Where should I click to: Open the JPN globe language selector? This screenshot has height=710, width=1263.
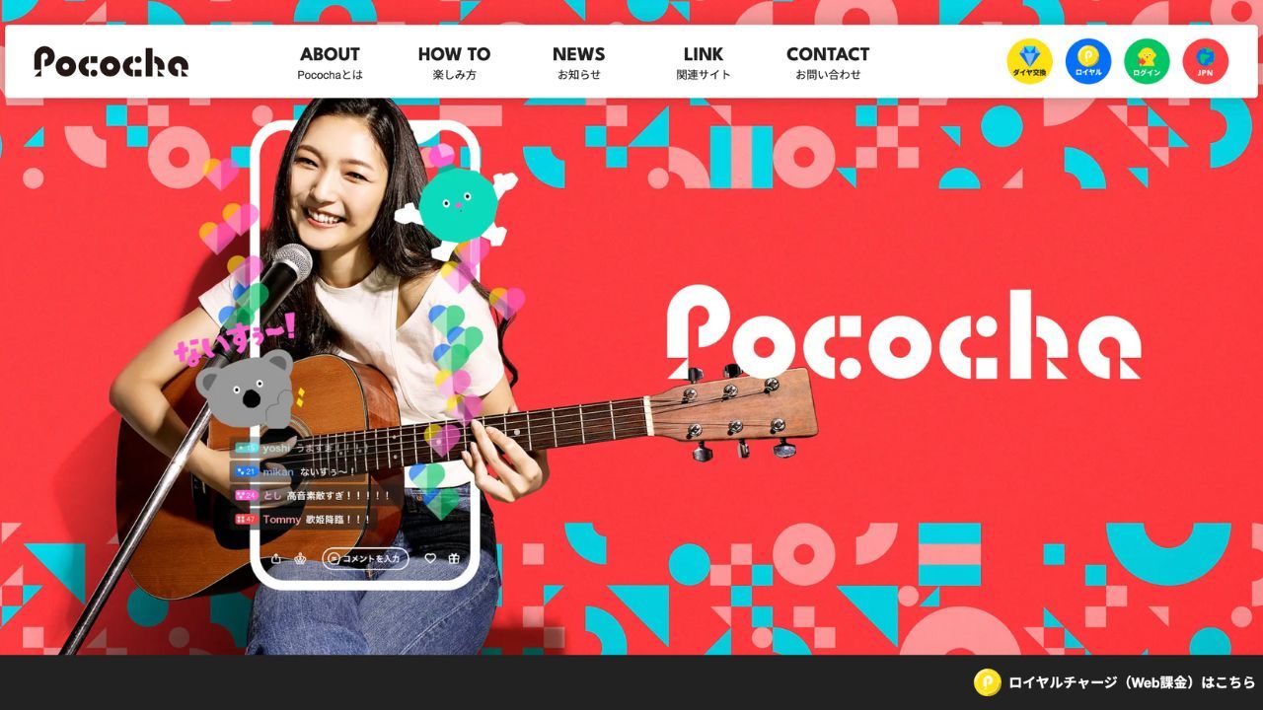(x=1206, y=61)
